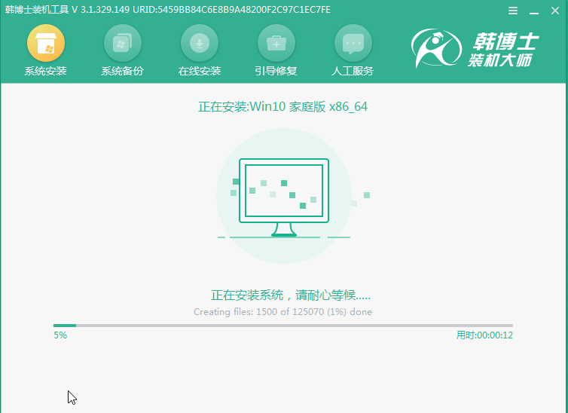Select the 引导修复 text label
Viewport: 568px width, 413px height.
pos(276,72)
